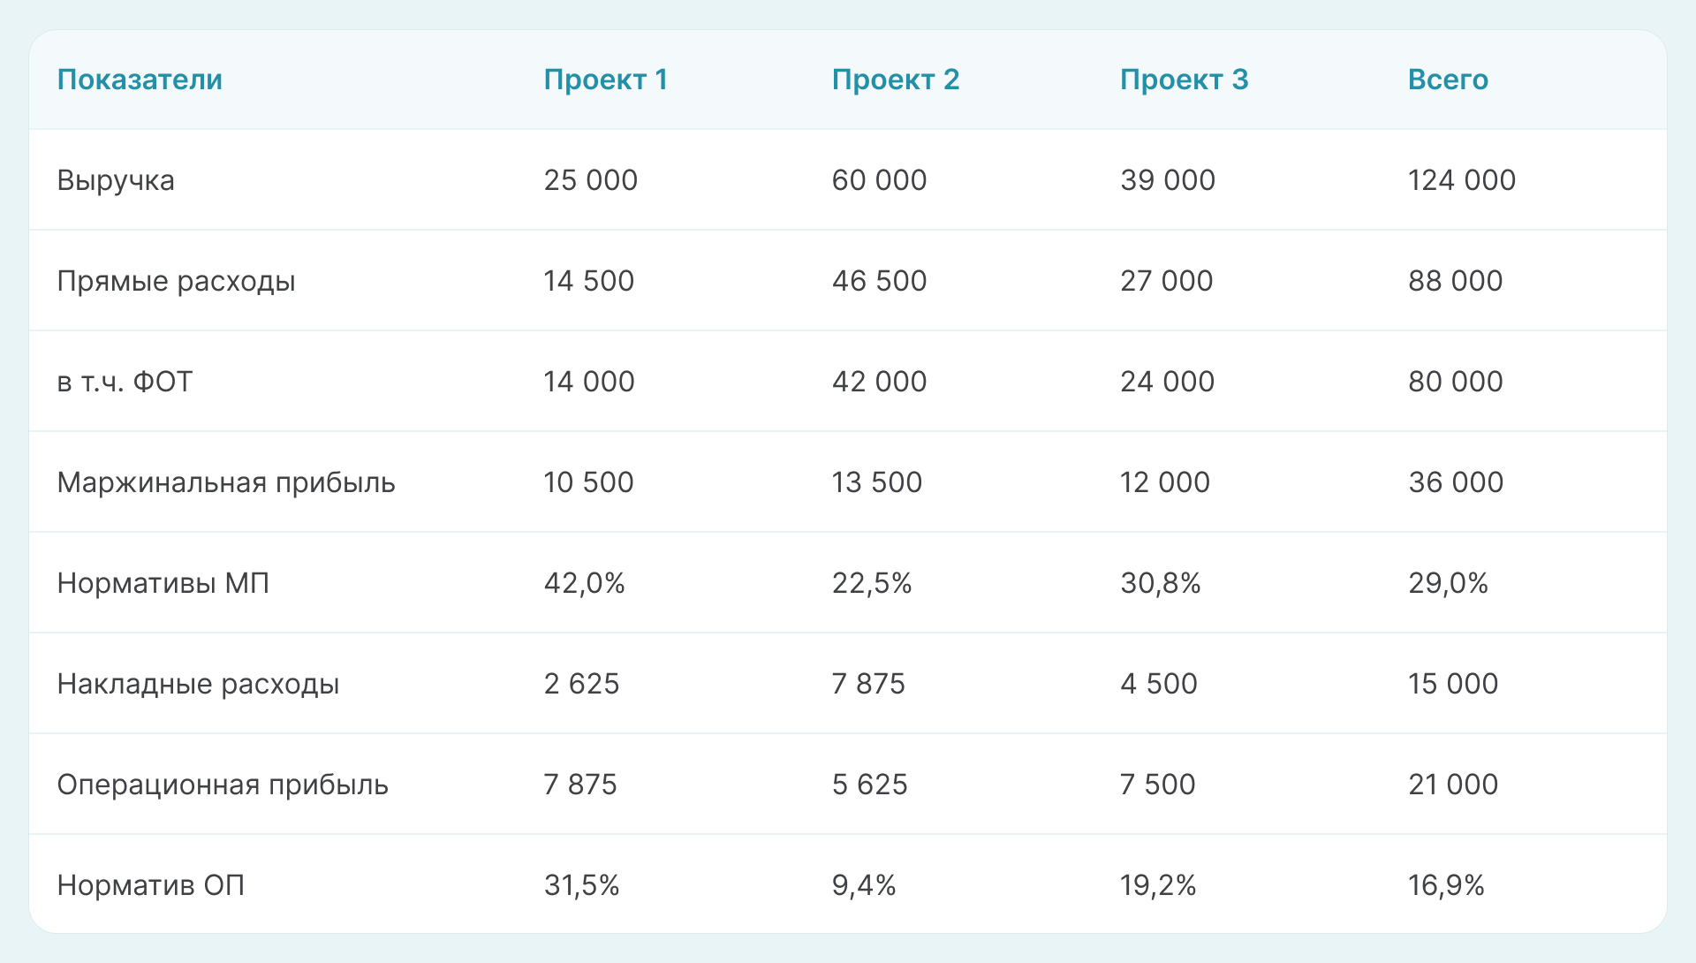Select the 16,9% total Норматив ОП cell
1696x963 pixels.
[x=1446, y=885]
